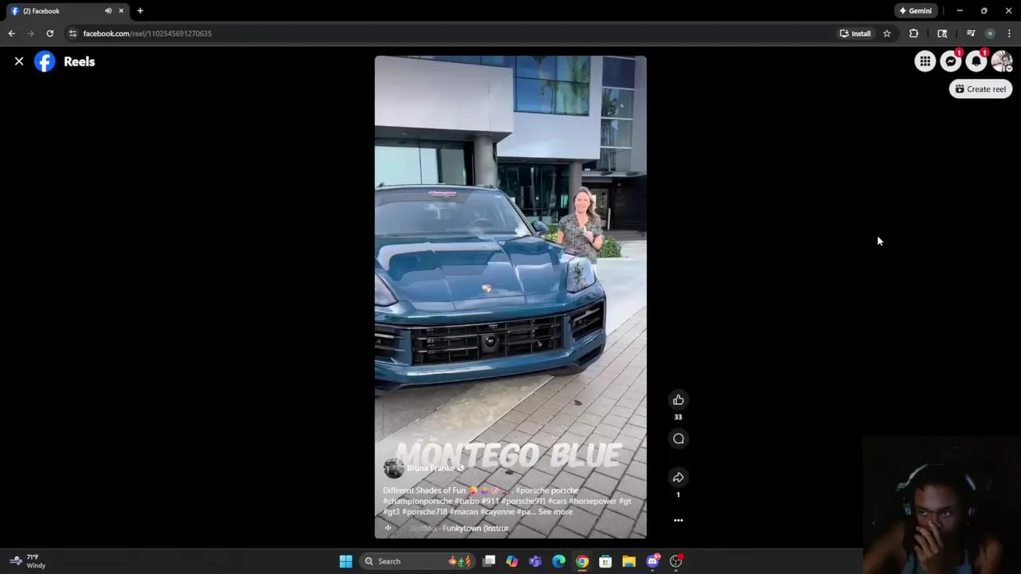Viewport: 1021px width, 574px height.
Task: Open Microsoft Teams from the taskbar
Action: (535, 561)
